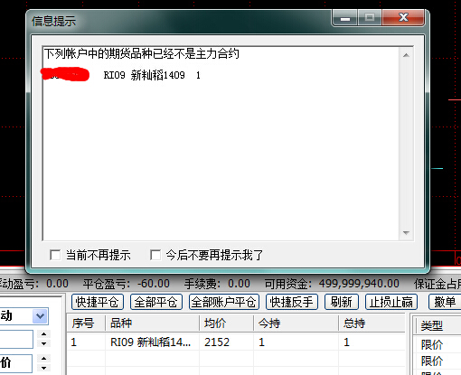The image size is (461, 375).
Task: Click the upper numeric input field
Action: click(x=16, y=339)
